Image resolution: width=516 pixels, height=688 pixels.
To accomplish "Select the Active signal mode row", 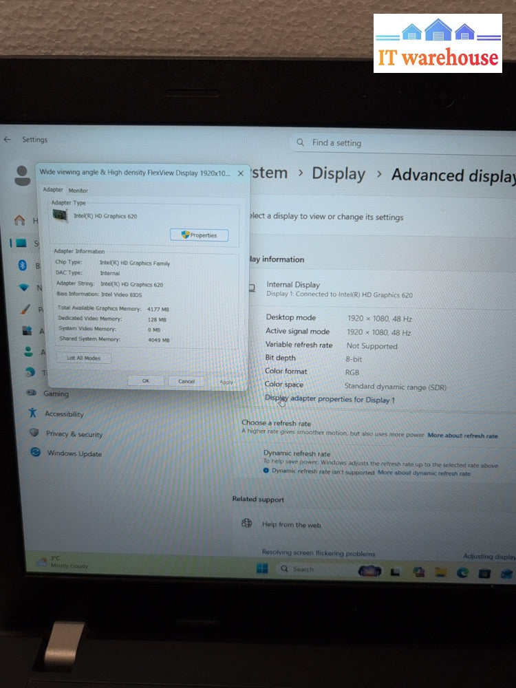I will click(338, 332).
